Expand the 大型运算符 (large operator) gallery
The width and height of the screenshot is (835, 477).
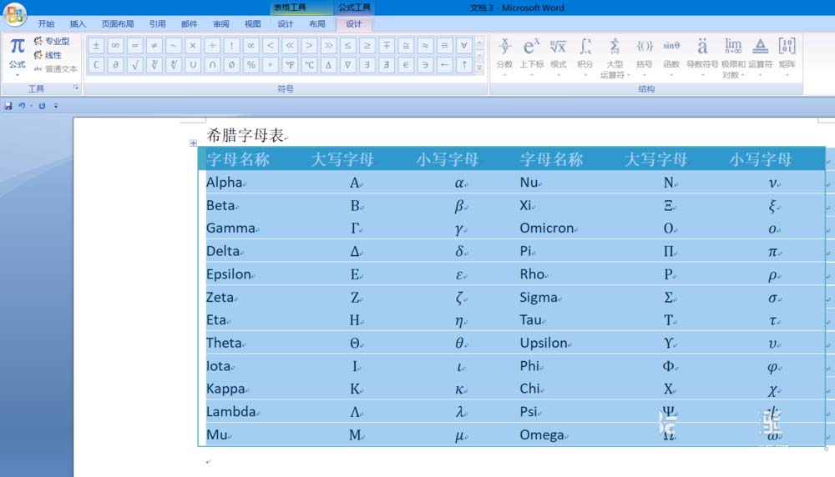615,57
